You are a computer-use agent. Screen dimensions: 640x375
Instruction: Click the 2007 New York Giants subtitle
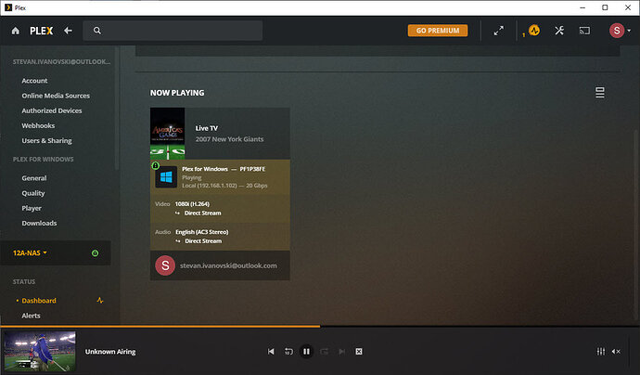click(229, 139)
